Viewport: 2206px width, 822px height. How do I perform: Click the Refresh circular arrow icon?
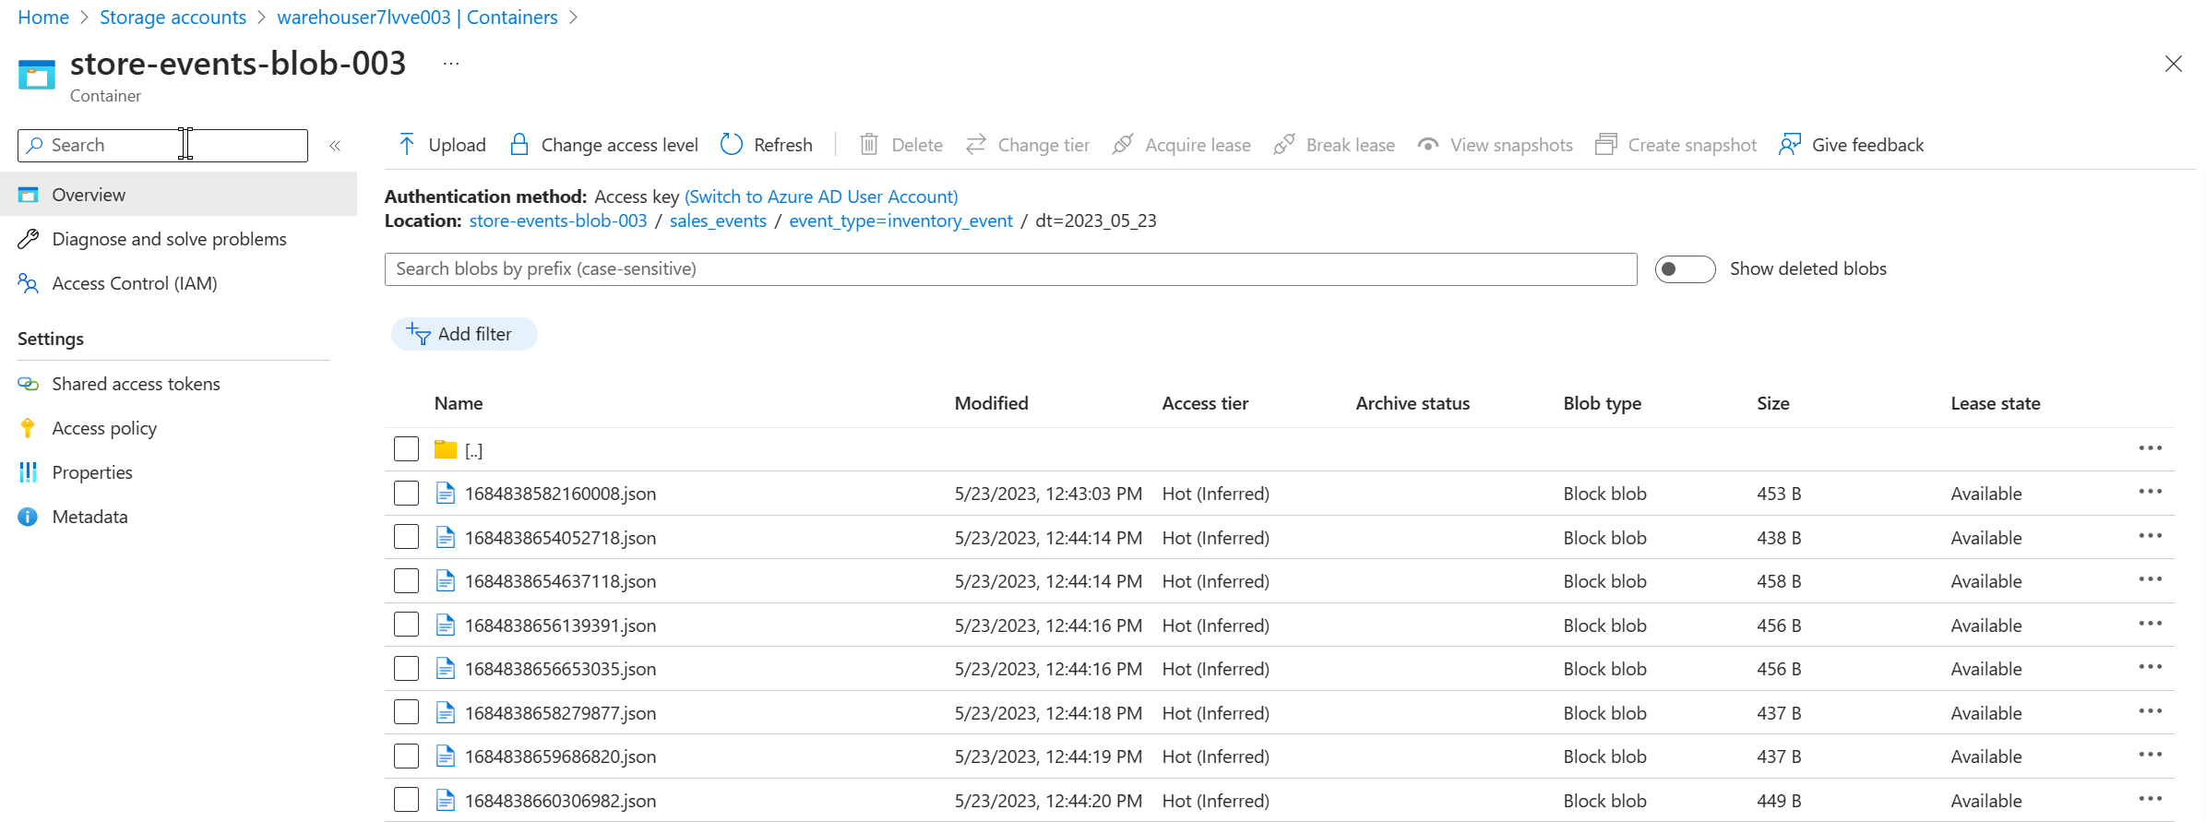point(732,144)
